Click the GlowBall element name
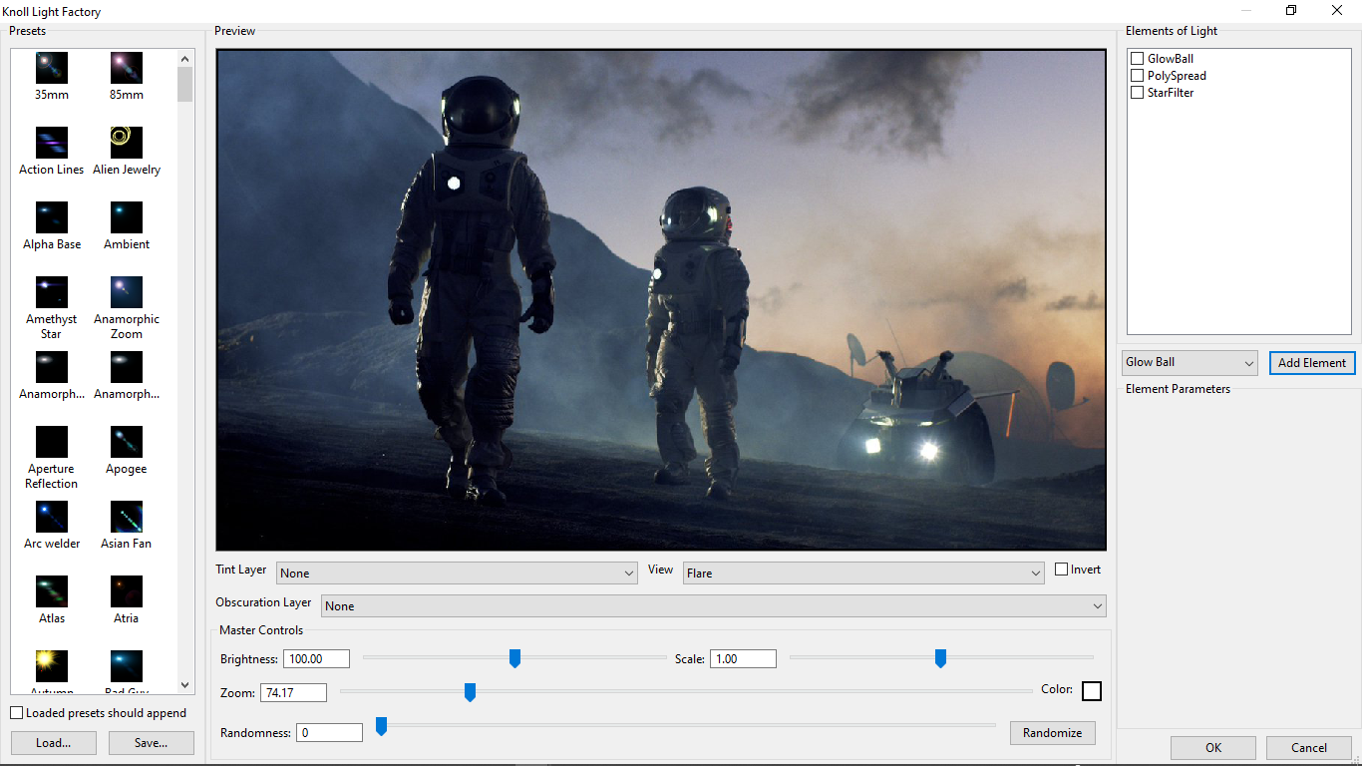This screenshot has width=1362, height=766. click(x=1171, y=59)
